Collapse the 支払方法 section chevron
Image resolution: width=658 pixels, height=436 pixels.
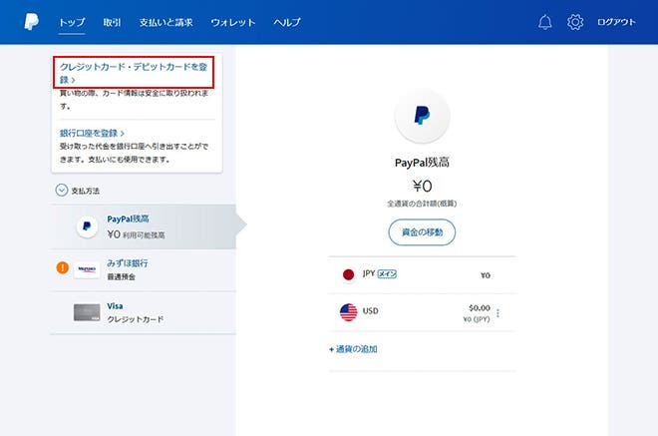tap(62, 190)
